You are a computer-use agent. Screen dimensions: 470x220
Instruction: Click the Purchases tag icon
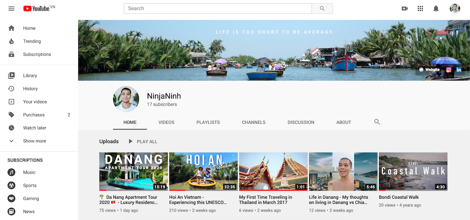pos(11,115)
